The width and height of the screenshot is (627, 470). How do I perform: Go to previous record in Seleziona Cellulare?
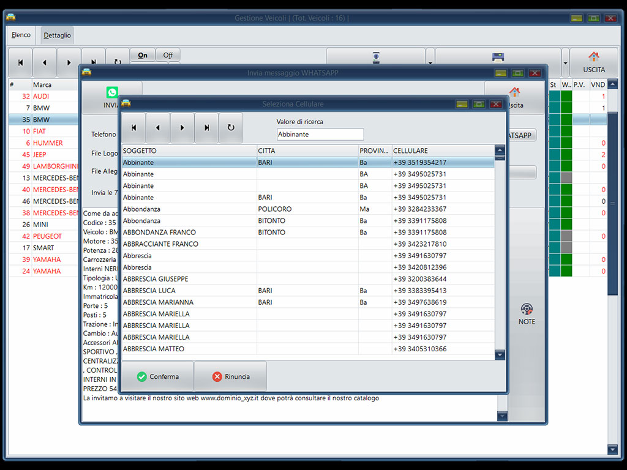coord(158,127)
